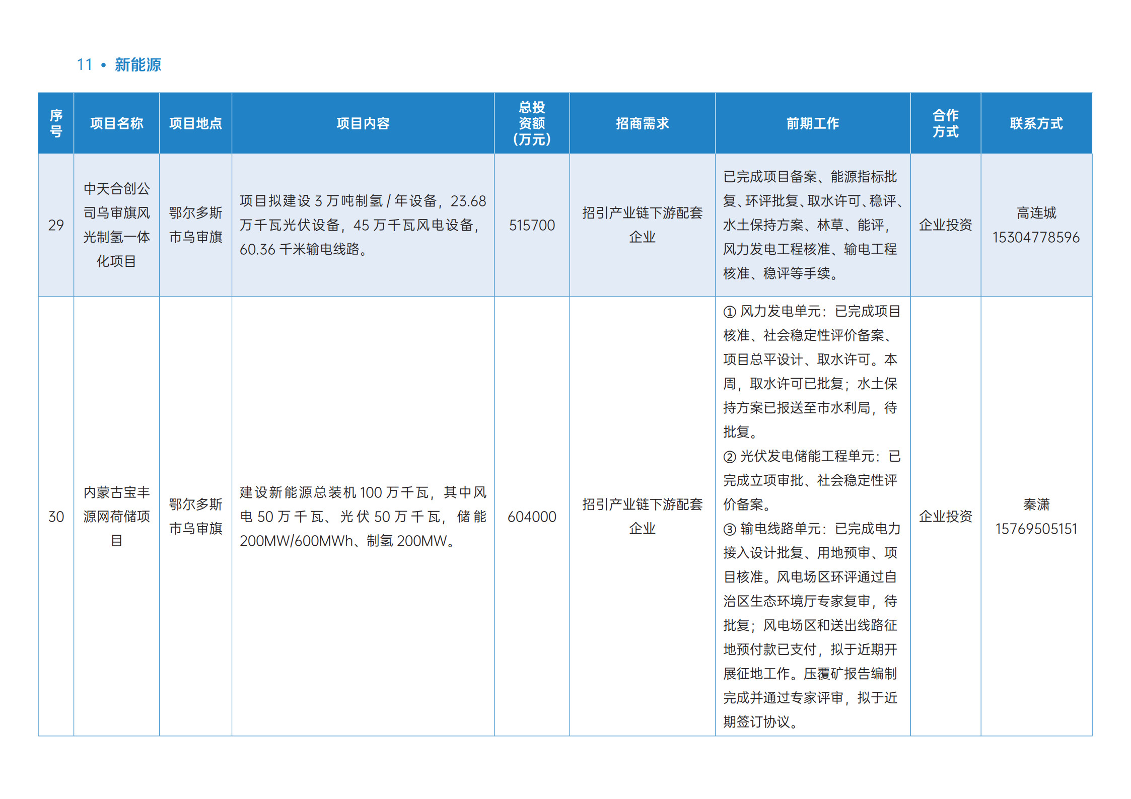1131x799 pixels.
Task: Click the section heading '新能源'
Action: 138,65
